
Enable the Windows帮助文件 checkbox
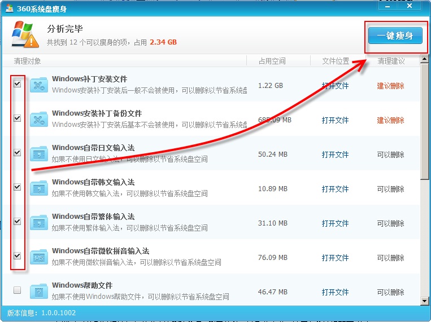click(x=18, y=290)
